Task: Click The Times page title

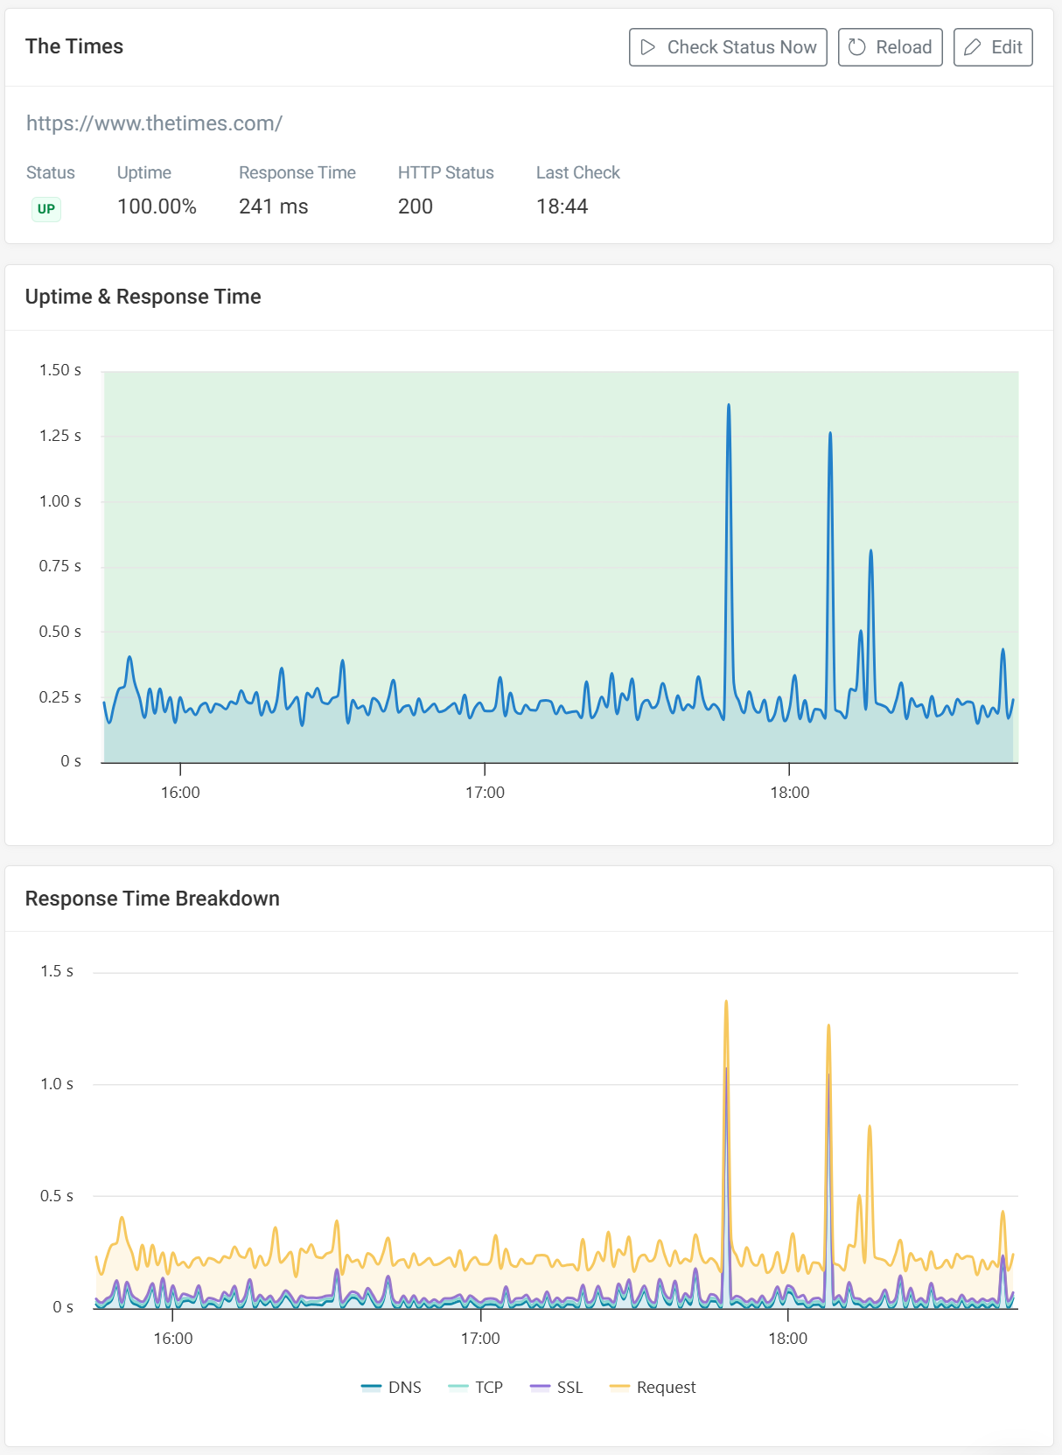Action: (74, 46)
